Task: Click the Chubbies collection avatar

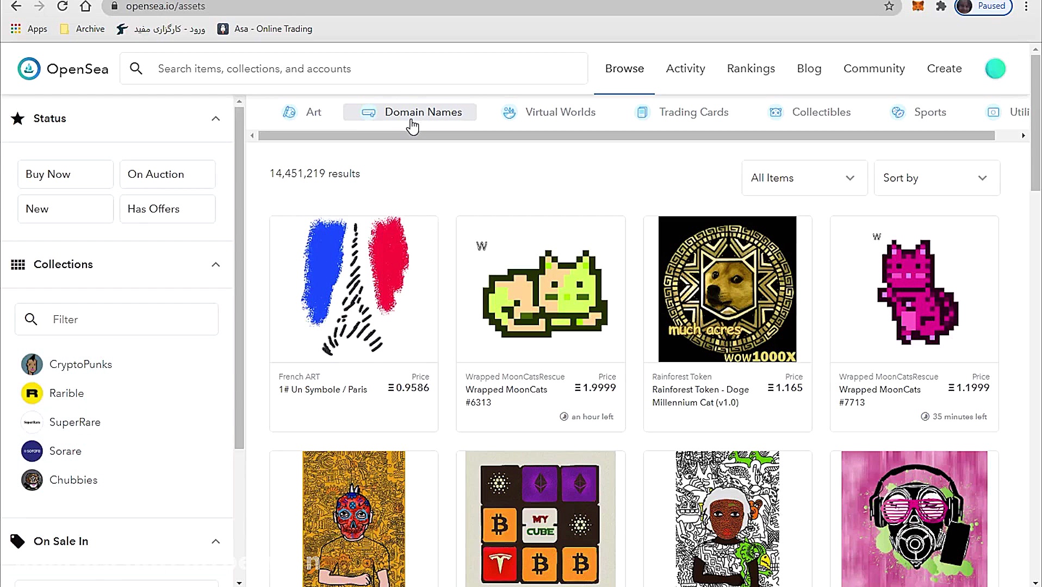Action: click(x=32, y=480)
